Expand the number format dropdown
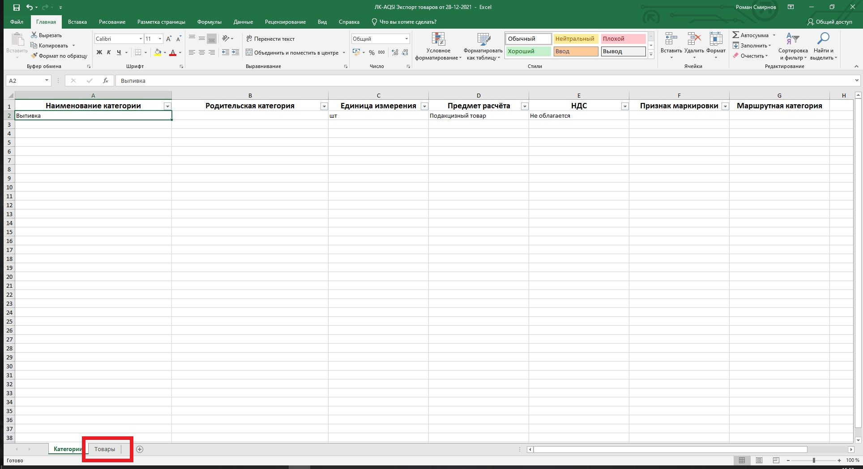The height and width of the screenshot is (469, 863). (406, 39)
